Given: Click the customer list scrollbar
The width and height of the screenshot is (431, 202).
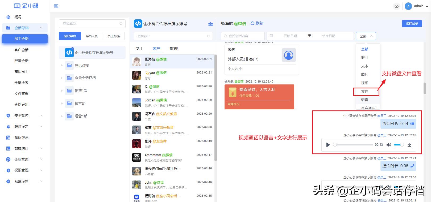Looking at the screenshot, I should (215, 108).
